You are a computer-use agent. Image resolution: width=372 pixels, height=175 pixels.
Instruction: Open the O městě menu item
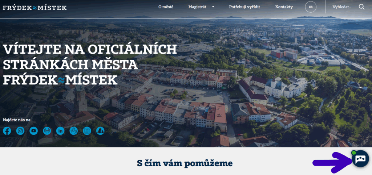[166, 7]
